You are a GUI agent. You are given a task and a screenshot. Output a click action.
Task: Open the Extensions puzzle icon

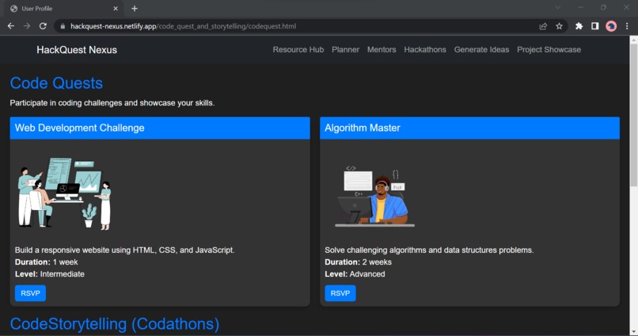click(x=579, y=26)
